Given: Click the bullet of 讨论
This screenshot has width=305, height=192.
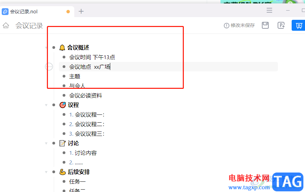Looking at the screenshot, I should (54, 143).
